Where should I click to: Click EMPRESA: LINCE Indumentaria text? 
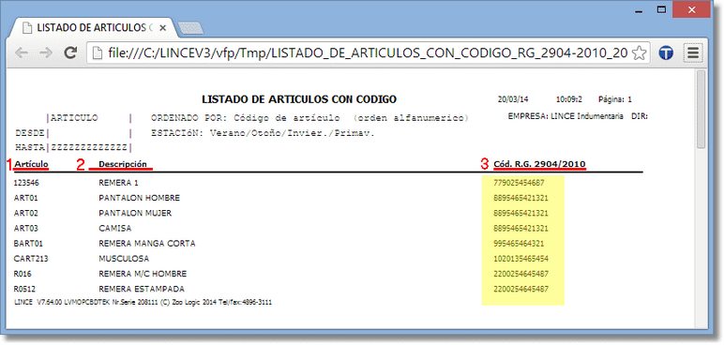point(566,116)
